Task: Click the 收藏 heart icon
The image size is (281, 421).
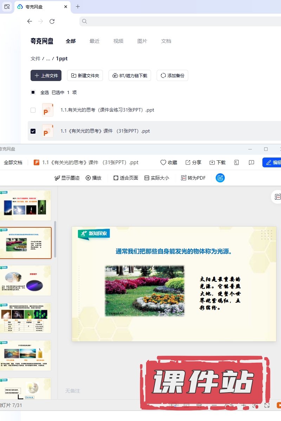Action: coord(163,162)
